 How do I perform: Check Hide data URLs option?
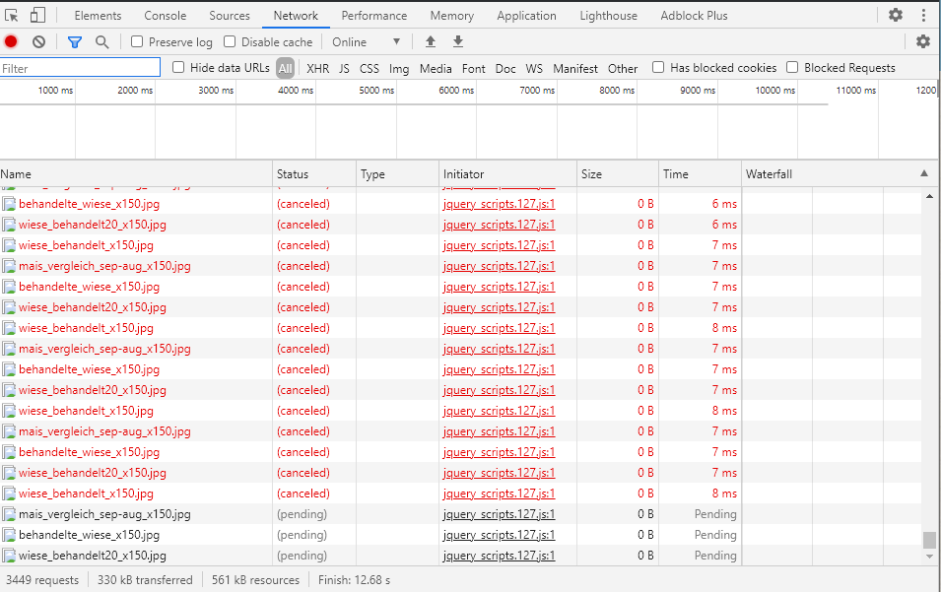(x=178, y=68)
